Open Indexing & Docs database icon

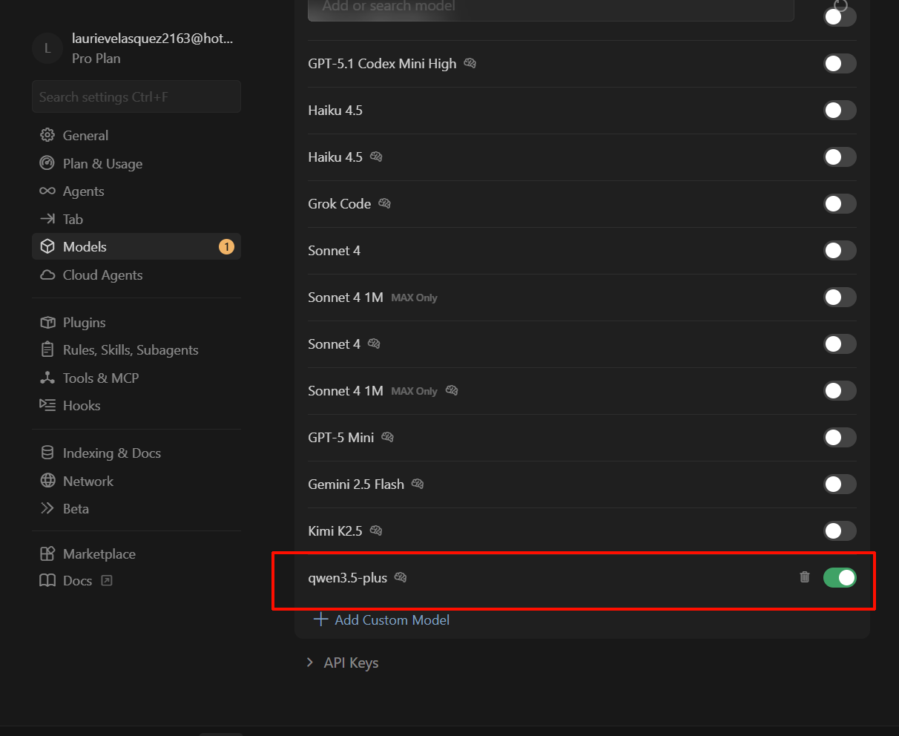coord(47,453)
